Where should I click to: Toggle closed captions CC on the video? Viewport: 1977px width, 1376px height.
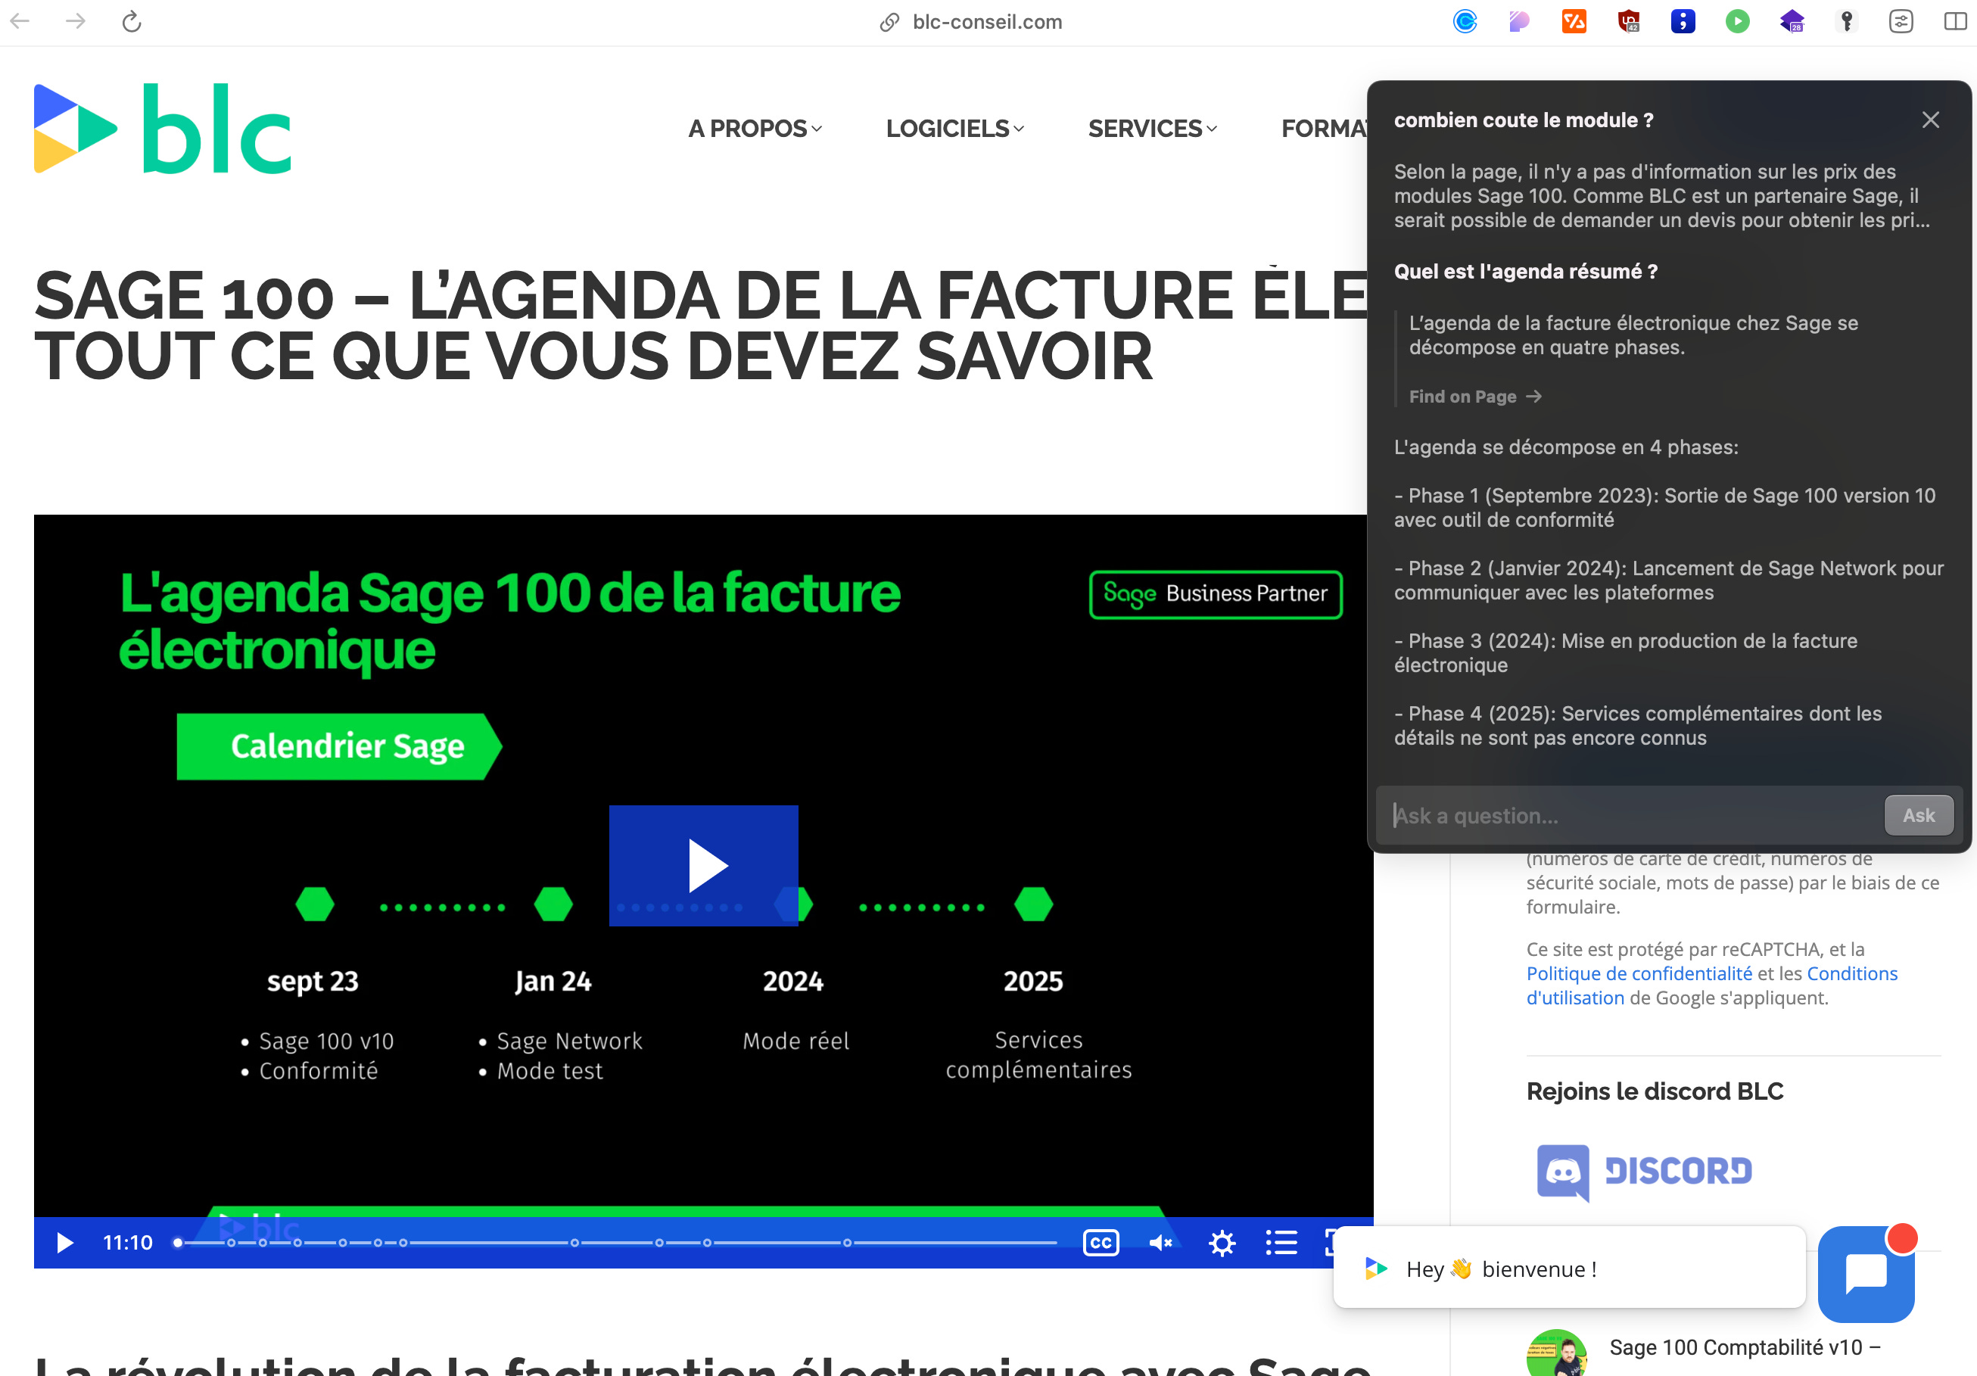pyautogui.click(x=1101, y=1243)
